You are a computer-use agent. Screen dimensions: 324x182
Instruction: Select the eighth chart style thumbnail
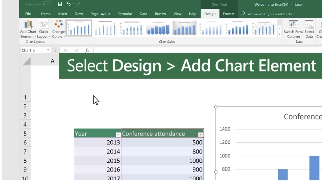coord(264,28)
